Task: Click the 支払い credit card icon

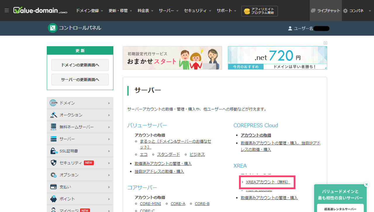Action: pyautogui.click(x=53, y=187)
